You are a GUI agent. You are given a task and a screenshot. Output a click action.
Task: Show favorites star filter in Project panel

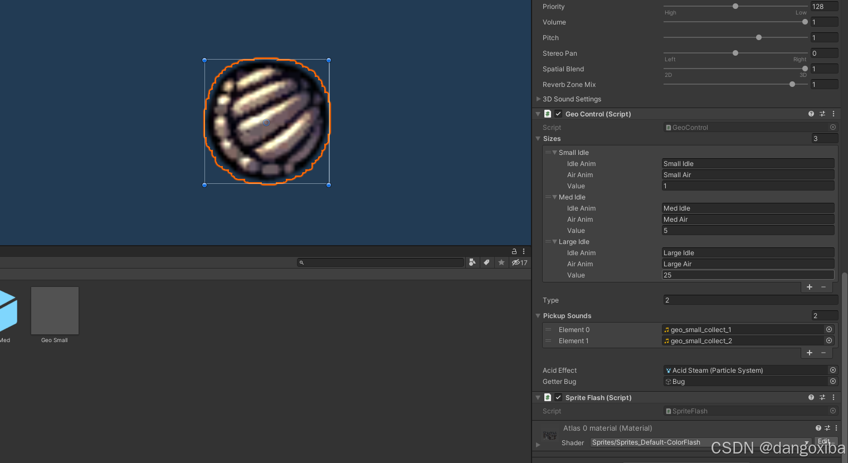[501, 262]
